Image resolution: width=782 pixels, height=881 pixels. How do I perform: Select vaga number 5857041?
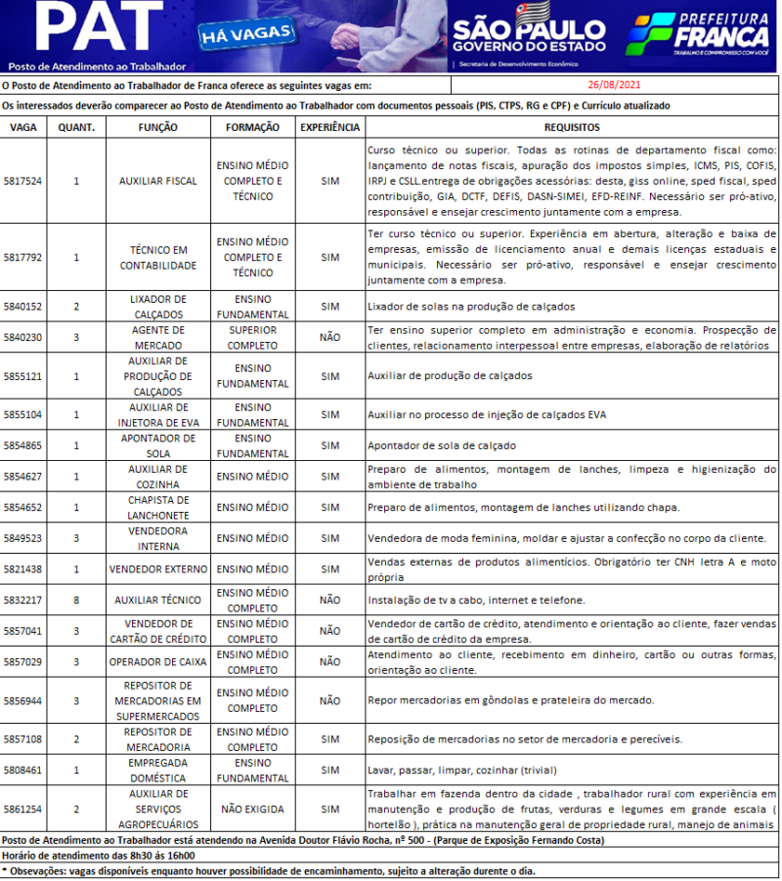(22, 631)
